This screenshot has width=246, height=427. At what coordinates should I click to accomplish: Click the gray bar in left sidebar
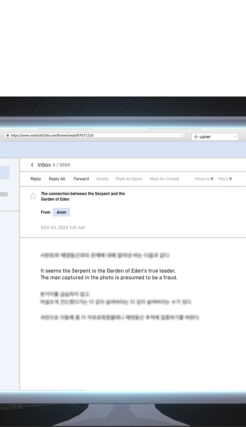pos(4,194)
